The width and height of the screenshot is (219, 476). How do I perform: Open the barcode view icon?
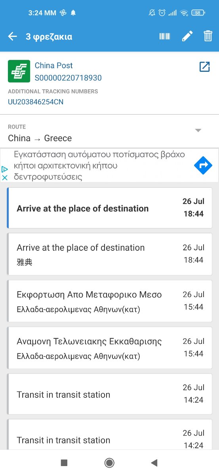[165, 36]
